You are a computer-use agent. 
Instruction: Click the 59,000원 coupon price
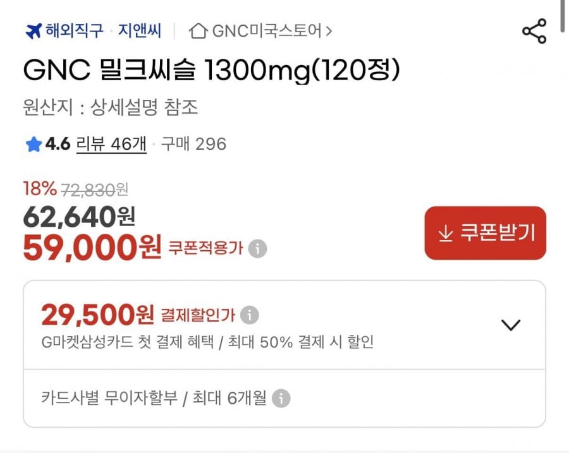92,247
